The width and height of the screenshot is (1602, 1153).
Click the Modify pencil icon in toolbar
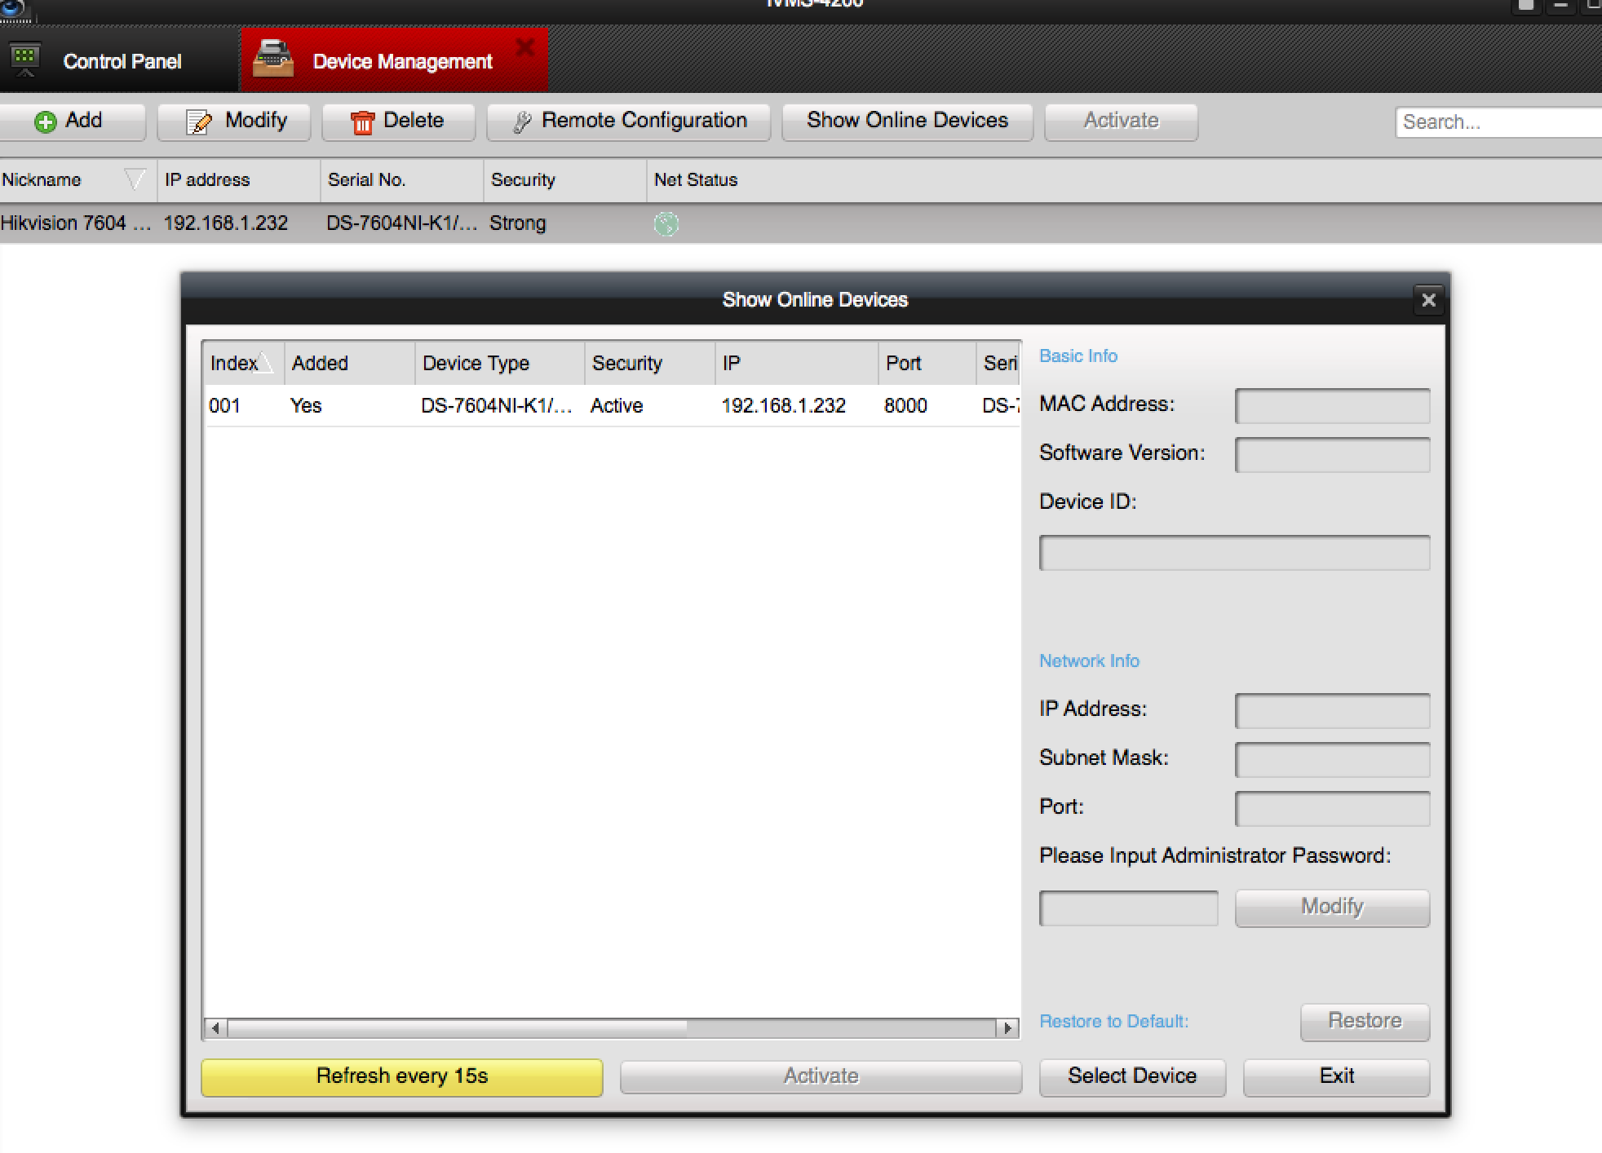(x=198, y=121)
